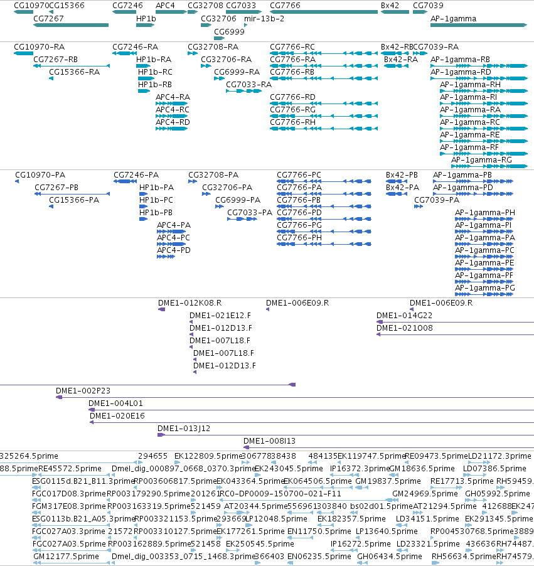Open BAC clone DME1-014G22
The width and height of the screenshot is (534, 566).
[x=404, y=316]
